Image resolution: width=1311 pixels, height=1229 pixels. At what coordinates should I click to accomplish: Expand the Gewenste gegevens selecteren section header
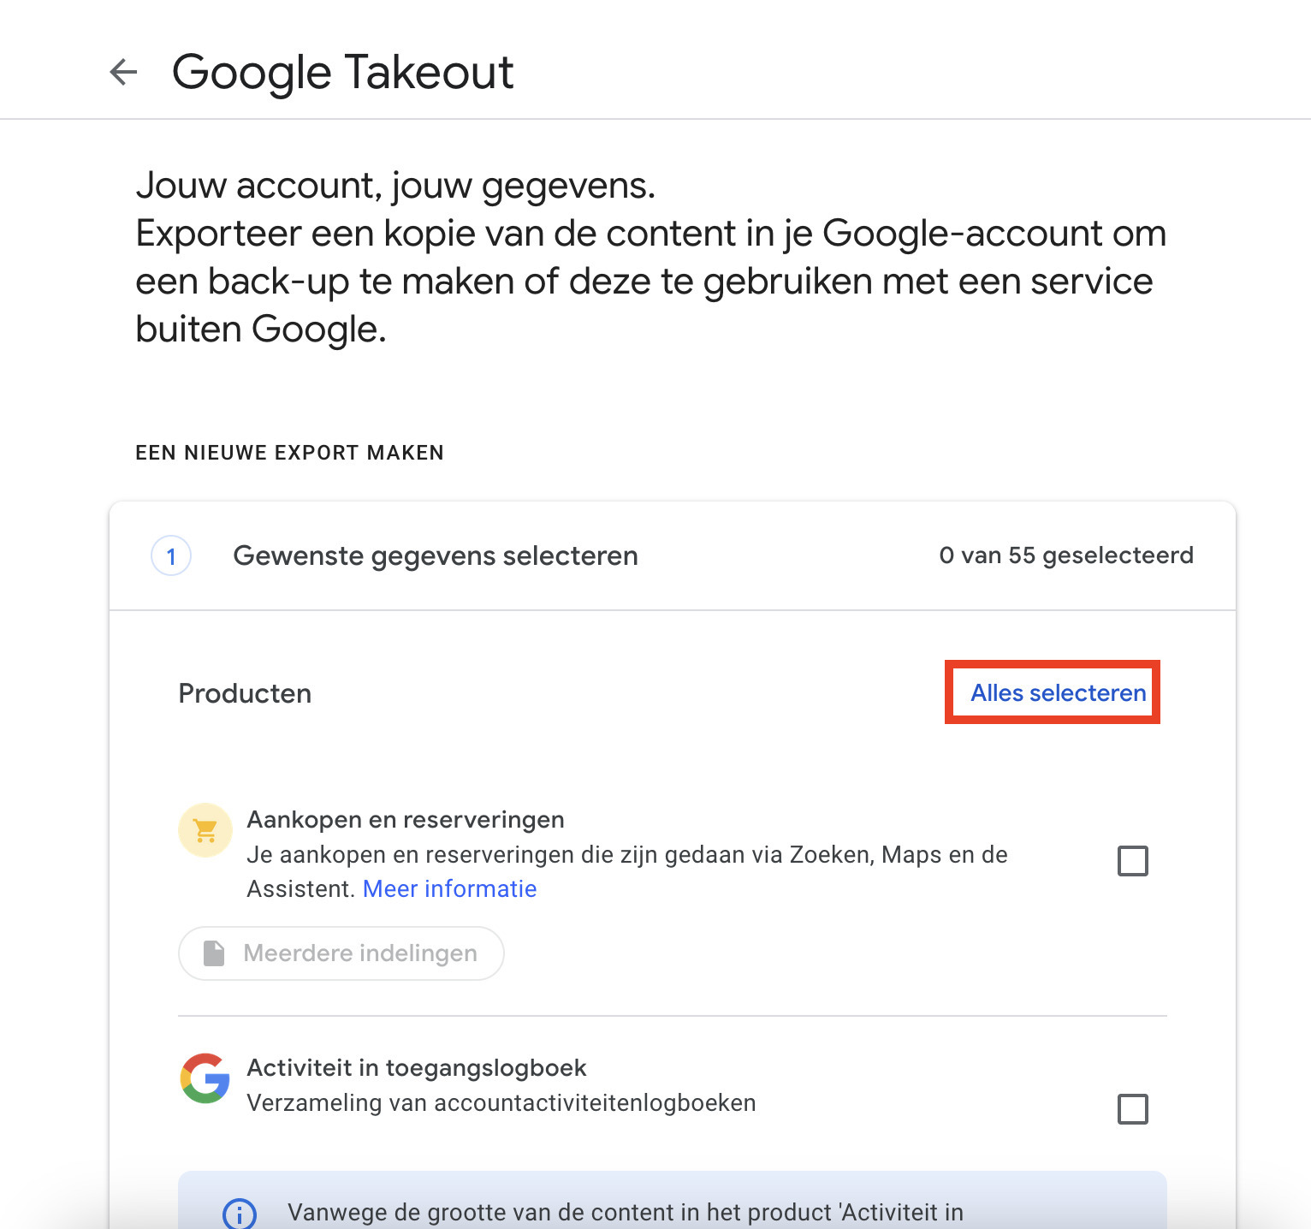point(436,556)
